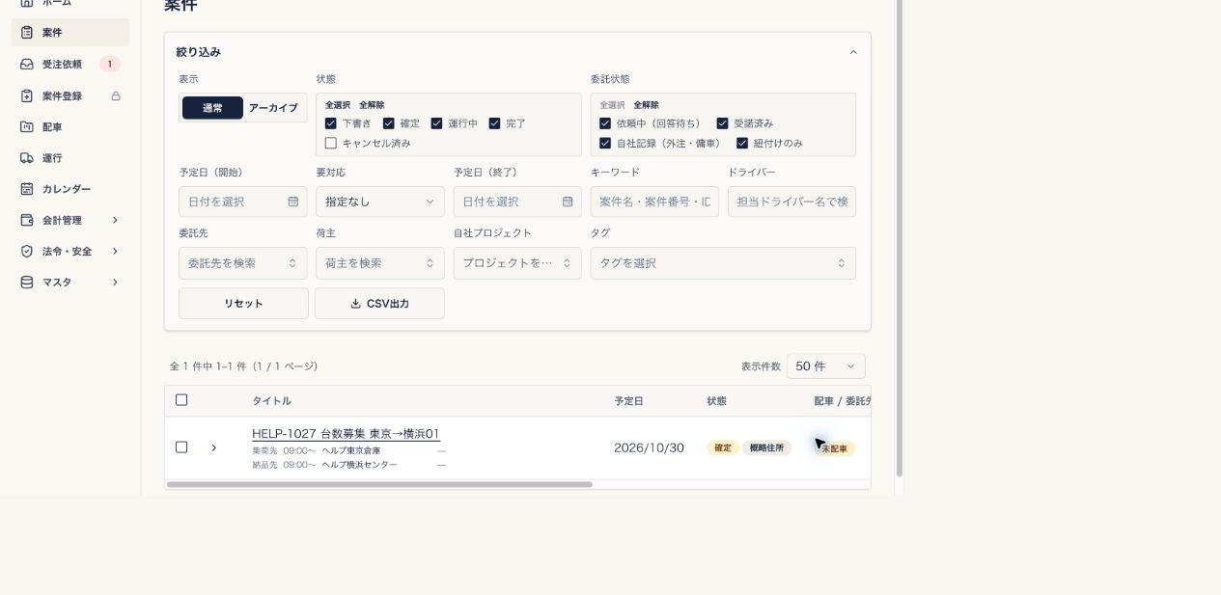Collapse the 絞り込み filter panel chevron
This screenshot has height=595, width=1221.
(853, 52)
